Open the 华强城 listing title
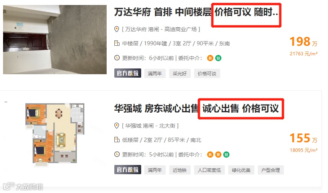 coord(196,108)
